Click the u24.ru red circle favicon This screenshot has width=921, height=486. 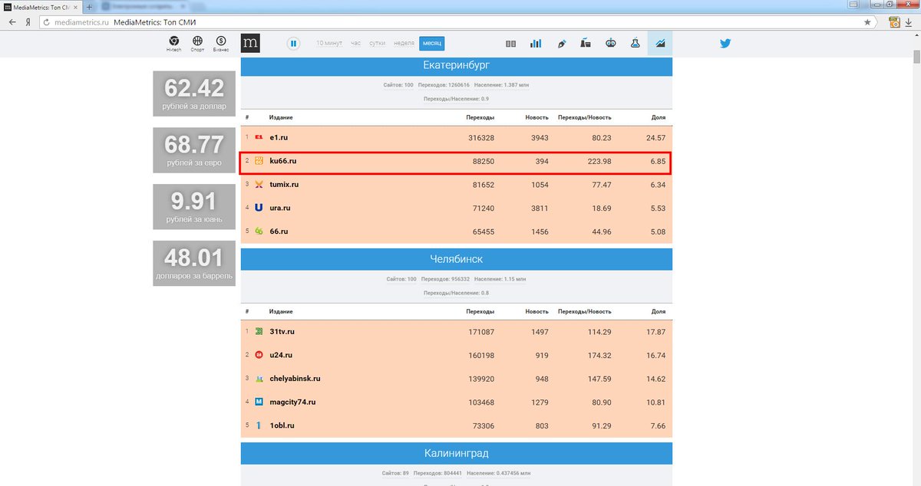(x=259, y=355)
